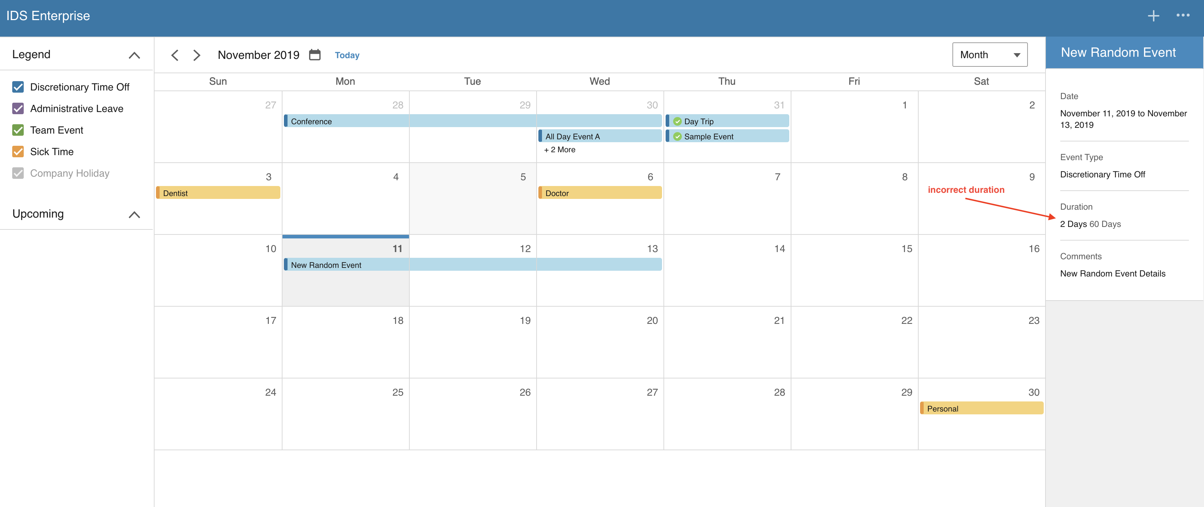The image size is (1204, 507).
Task: Open the three-dot more actions menu
Action: 1182,15
